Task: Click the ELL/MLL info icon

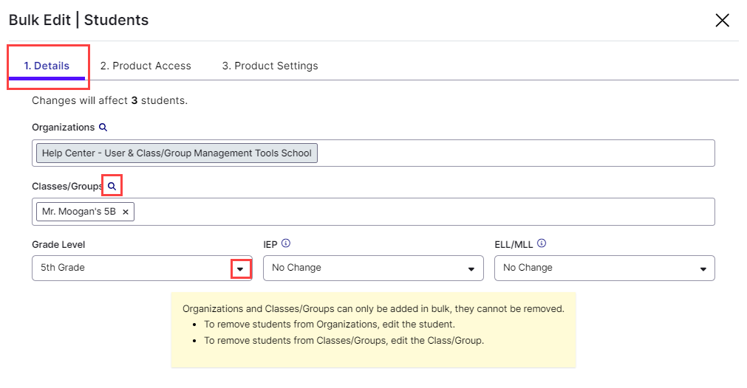Action: point(542,243)
